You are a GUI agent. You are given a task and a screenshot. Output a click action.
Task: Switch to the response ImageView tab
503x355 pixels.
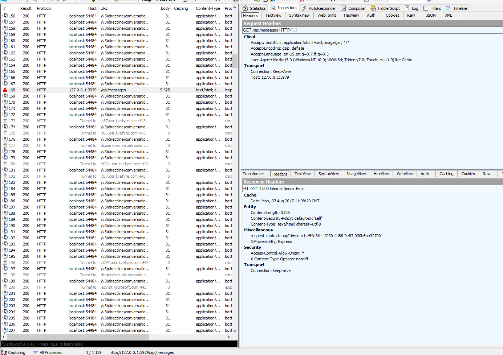(356, 174)
